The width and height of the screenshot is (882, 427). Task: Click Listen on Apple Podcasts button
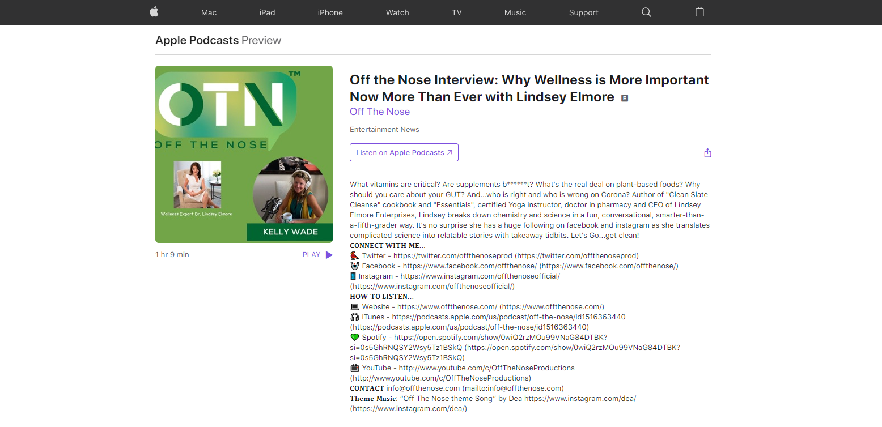click(x=404, y=152)
